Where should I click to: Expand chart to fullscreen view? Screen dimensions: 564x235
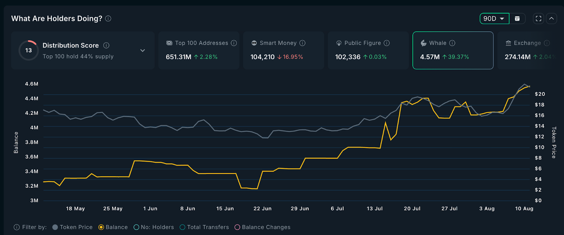click(x=538, y=19)
